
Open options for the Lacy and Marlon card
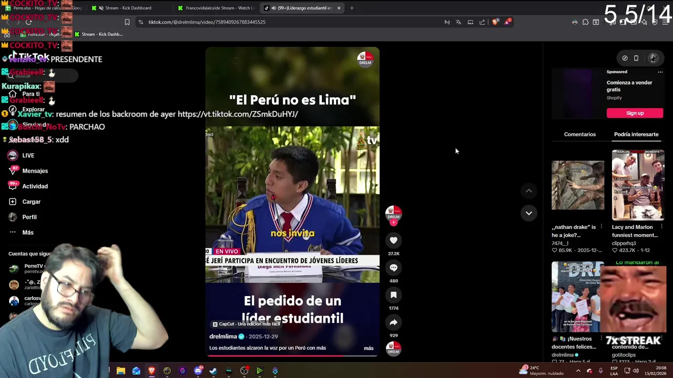(x=661, y=227)
